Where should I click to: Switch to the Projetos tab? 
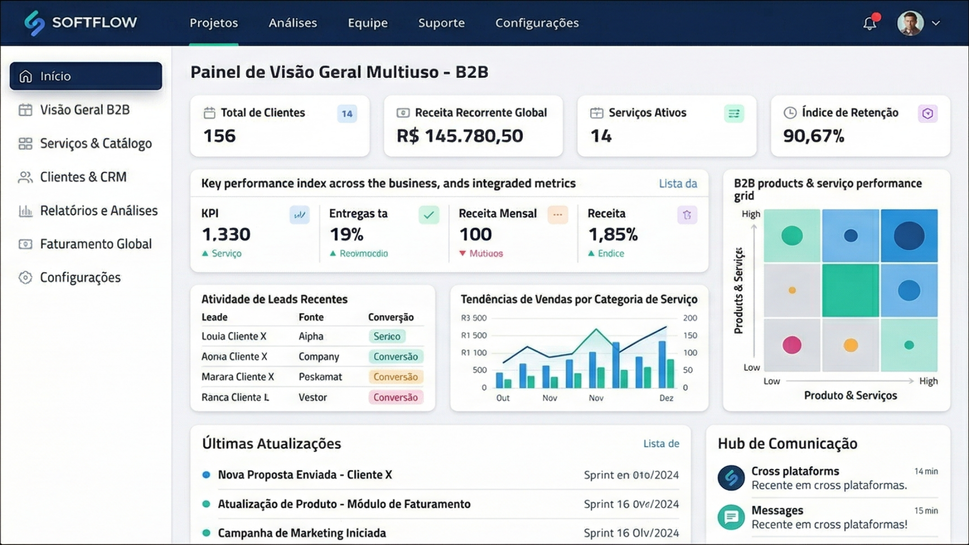(x=213, y=23)
